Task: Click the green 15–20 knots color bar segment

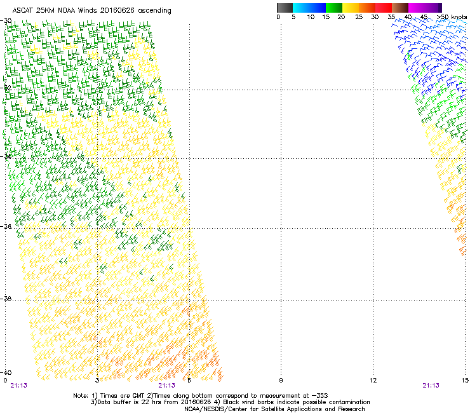Action: coord(334,8)
